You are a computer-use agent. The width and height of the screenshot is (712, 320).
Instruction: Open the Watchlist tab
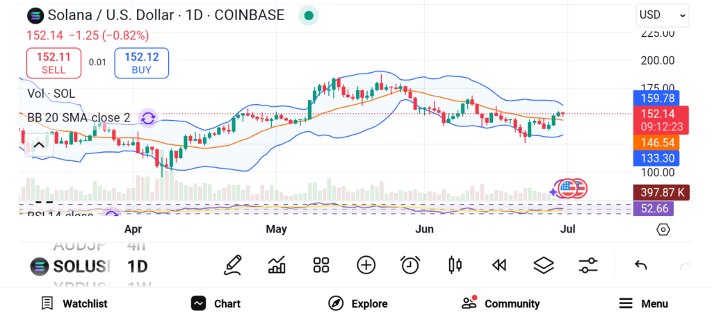[74, 303]
